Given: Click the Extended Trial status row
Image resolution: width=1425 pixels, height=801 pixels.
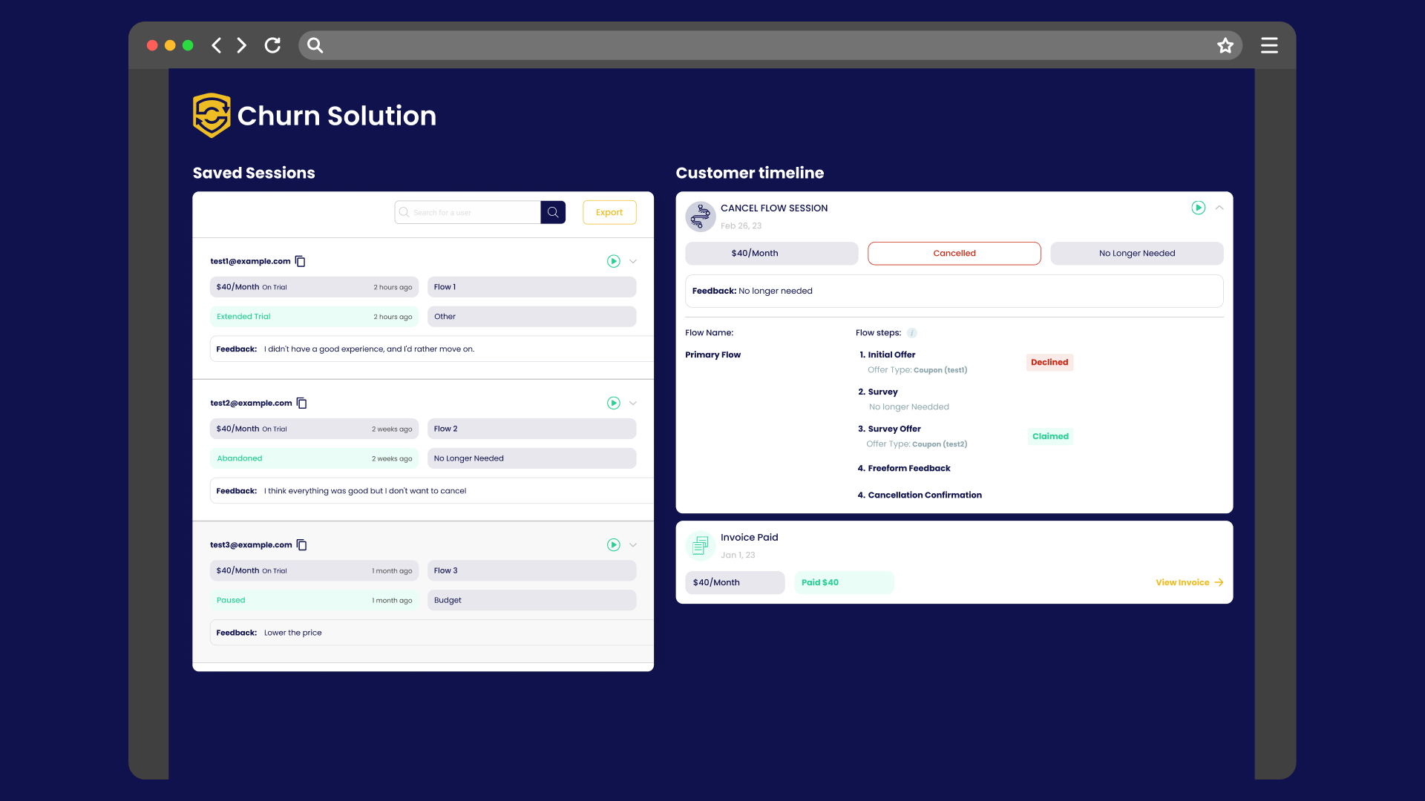Looking at the screenshot, I should [x=314, y=317].
